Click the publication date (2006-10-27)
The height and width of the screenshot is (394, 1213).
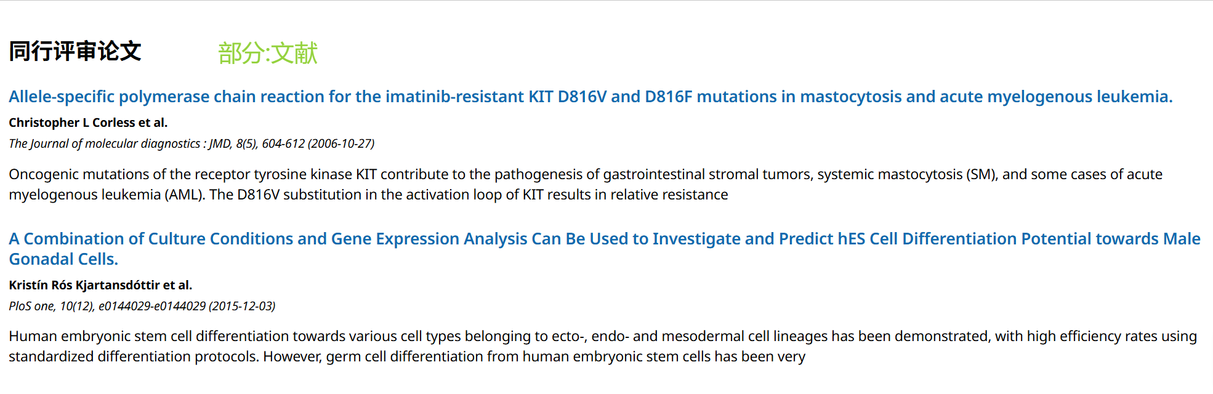(x=341, y=143)
